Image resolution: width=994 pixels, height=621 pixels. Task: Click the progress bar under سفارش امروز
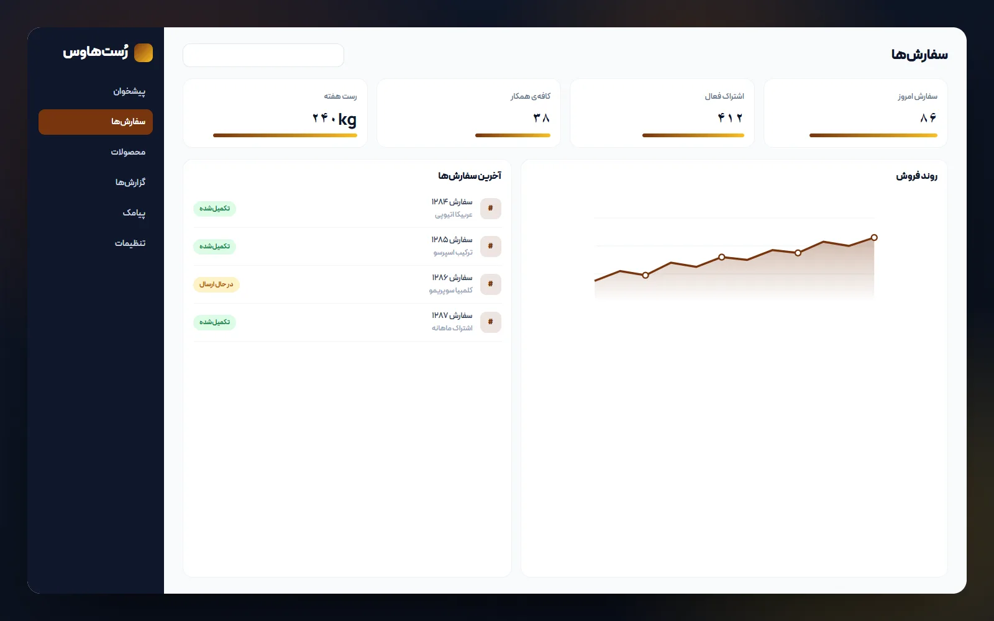point(873,135)
